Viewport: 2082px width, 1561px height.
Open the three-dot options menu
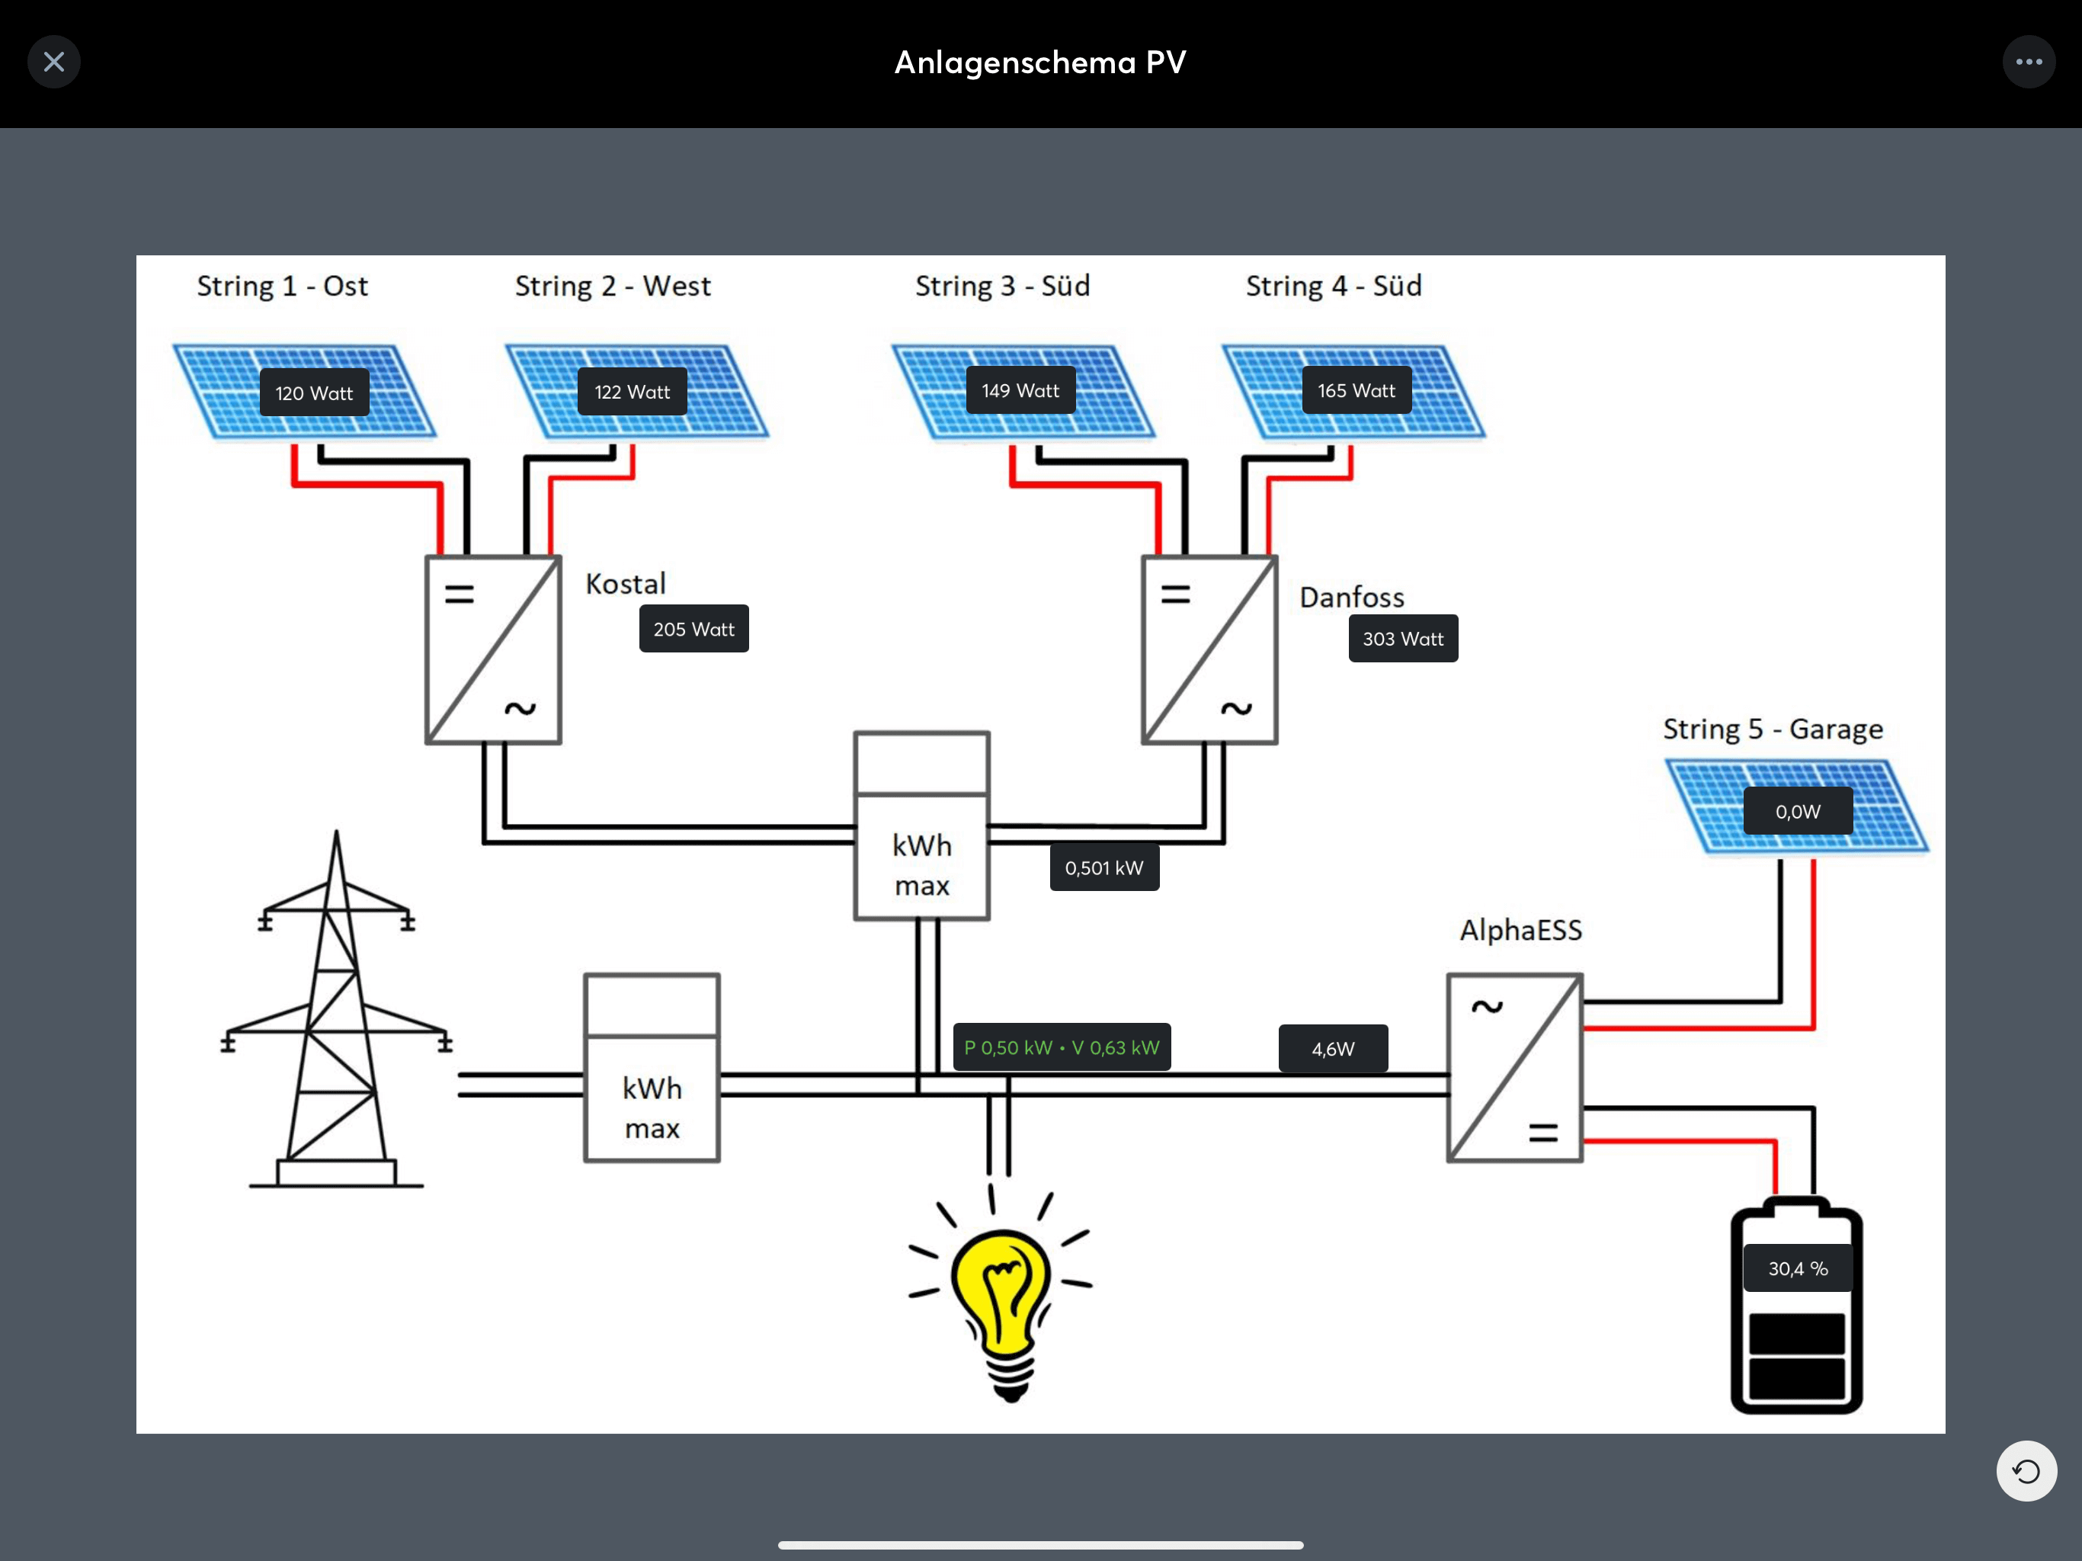(x=2029, y=63)
